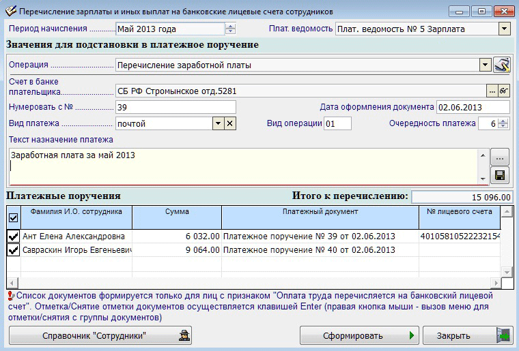The height and width of the screenshot is (351, 519).
Task: Toggle the select-all checkbox in table header
Action: pos(13,217)
